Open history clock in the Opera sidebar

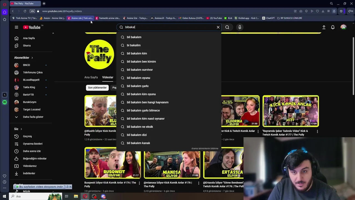pyautogui.click(x=4, y=182)
